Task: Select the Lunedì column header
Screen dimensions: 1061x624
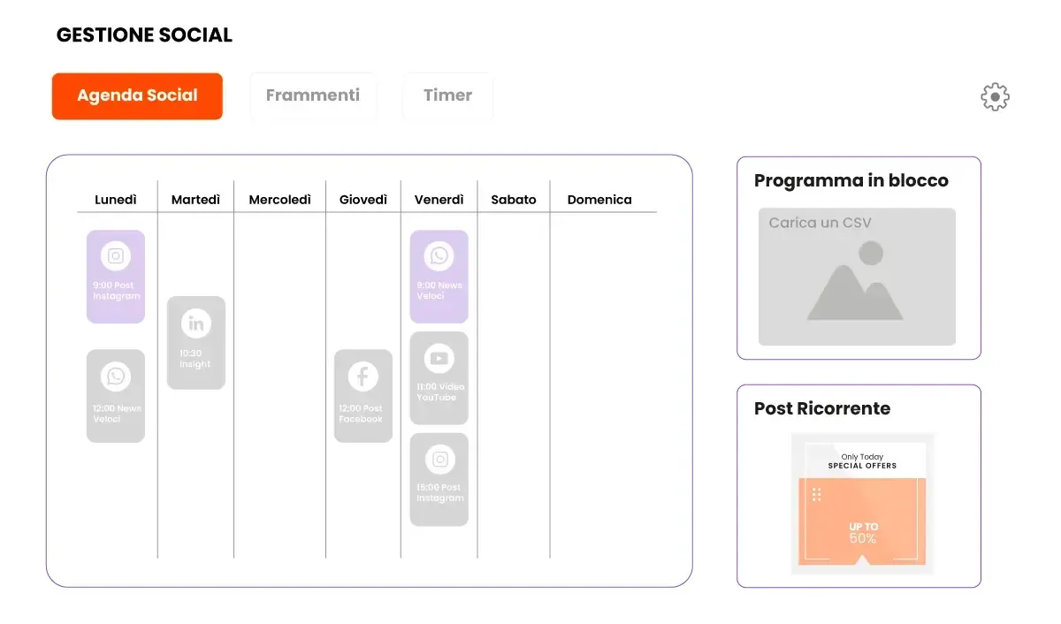Action: click(116, 200)
